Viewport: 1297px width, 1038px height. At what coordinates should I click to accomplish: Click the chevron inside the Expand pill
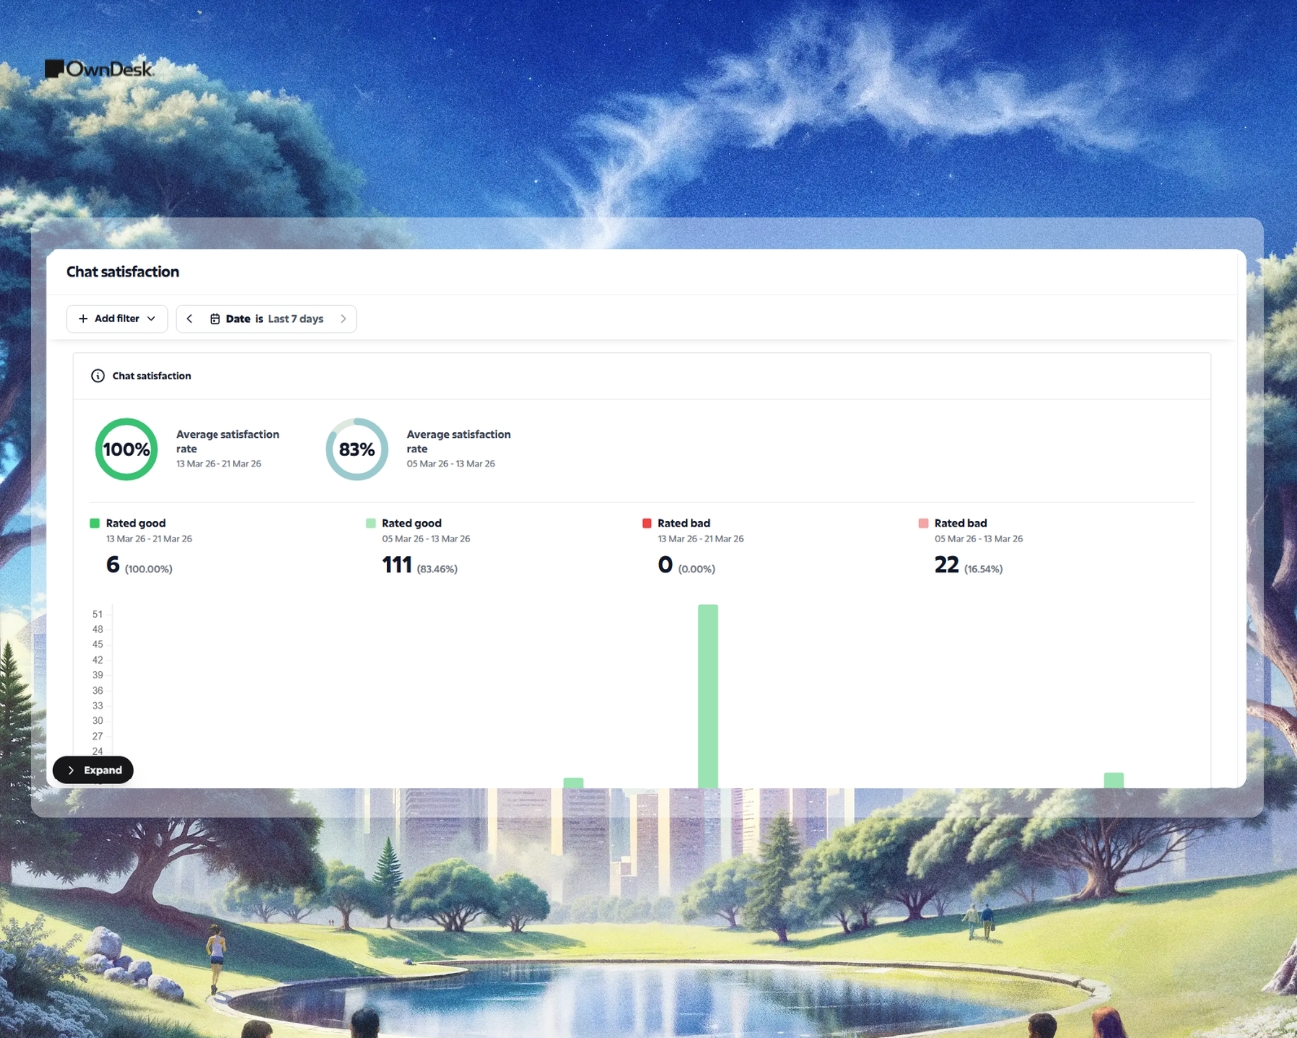coord(70,770)
